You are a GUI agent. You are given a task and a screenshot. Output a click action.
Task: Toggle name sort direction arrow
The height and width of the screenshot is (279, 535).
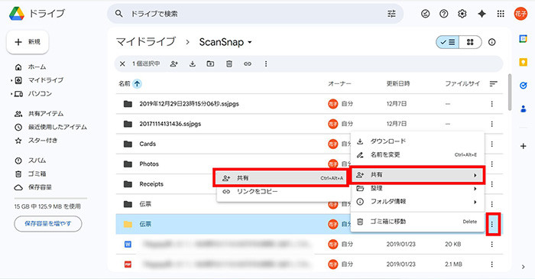pos(137,83)
